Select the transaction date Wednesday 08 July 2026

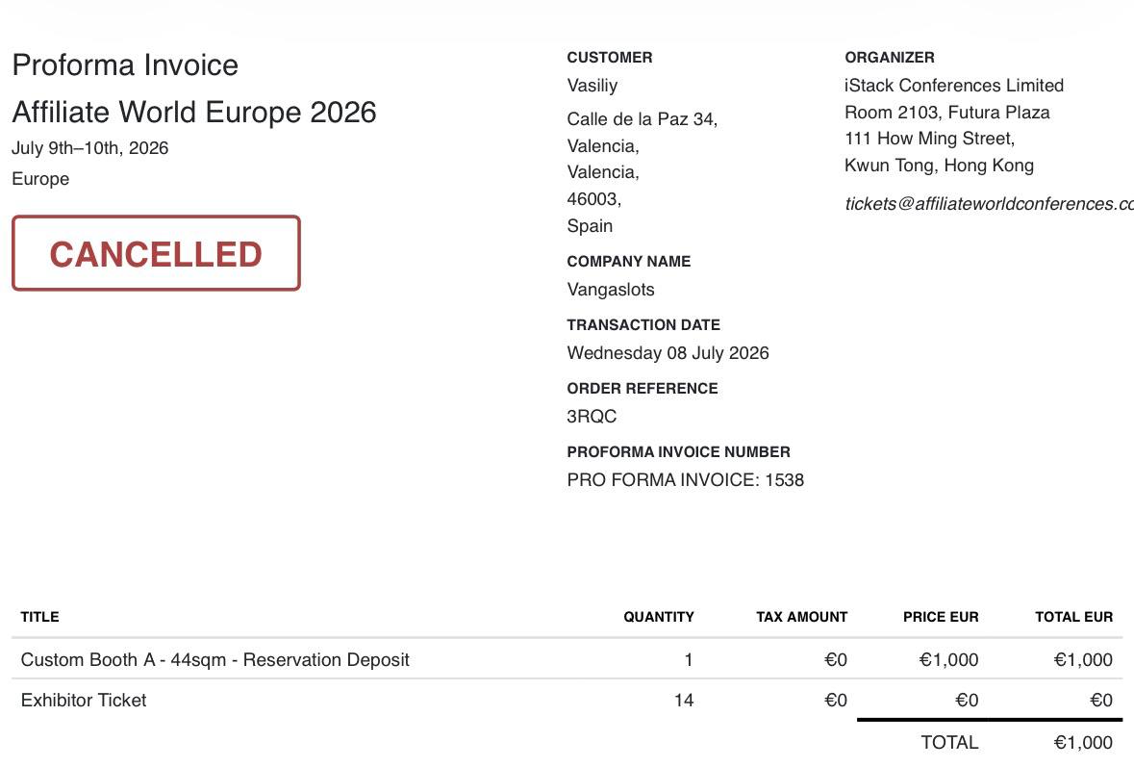tap(668, 353)
